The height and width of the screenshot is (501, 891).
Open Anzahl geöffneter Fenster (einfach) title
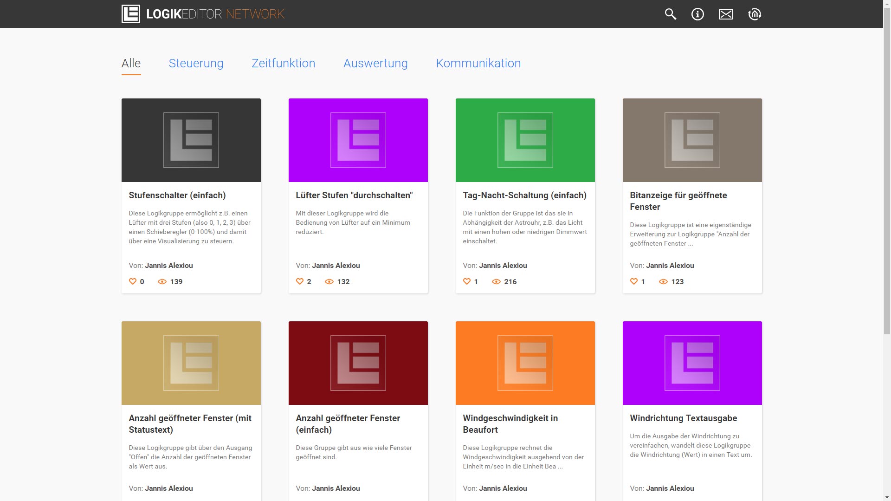tap(348, 424)
